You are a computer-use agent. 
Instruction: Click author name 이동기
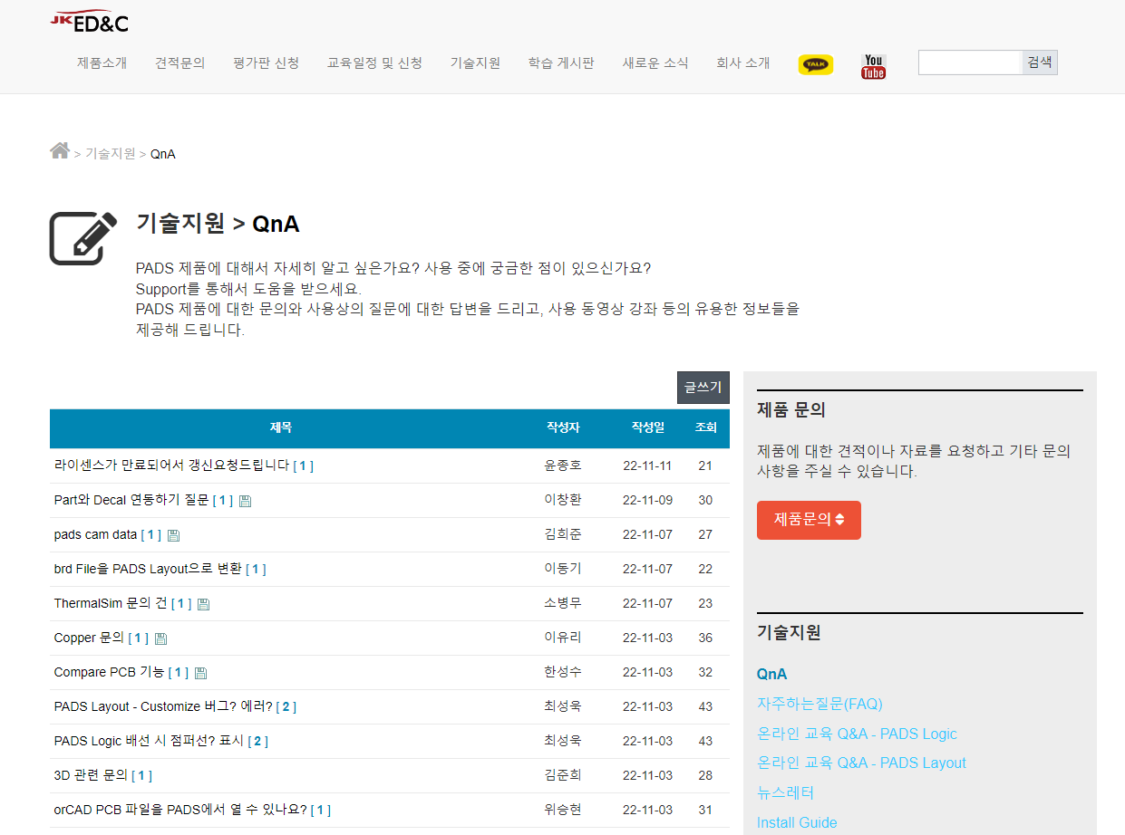[563, 569]
